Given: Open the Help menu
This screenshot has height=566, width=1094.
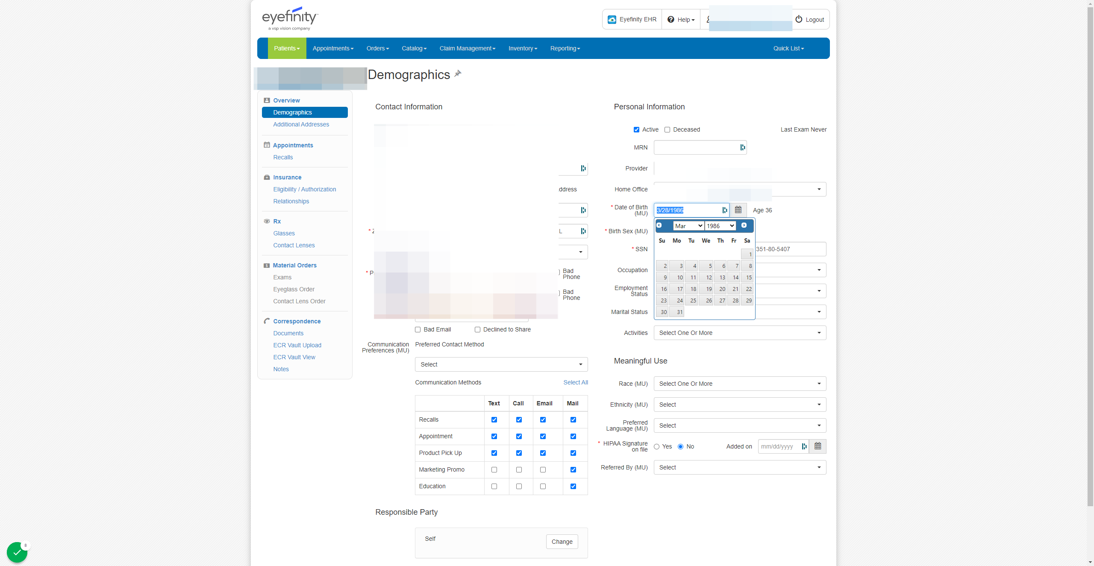Looking at the screenshot, I should coord(681,20).
